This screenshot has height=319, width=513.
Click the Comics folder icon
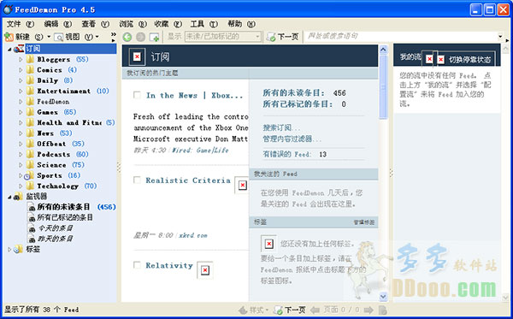tap(30, 69)
